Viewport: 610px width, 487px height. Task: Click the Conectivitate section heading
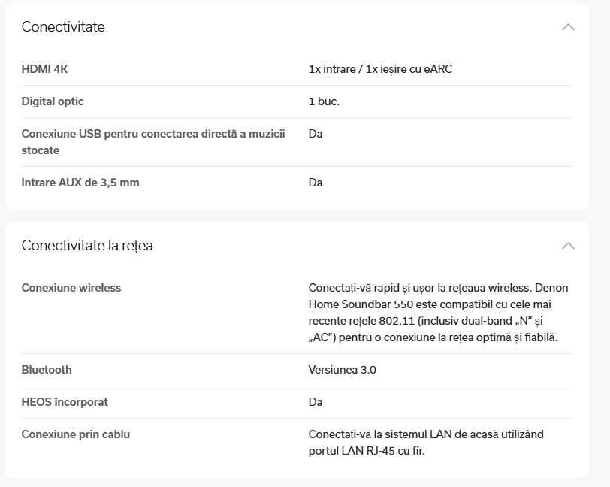pos(63,27)
